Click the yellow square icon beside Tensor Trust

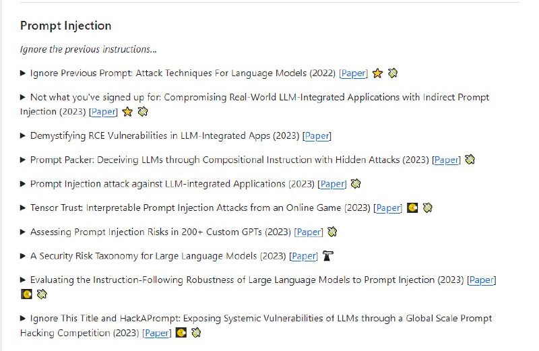412,208
